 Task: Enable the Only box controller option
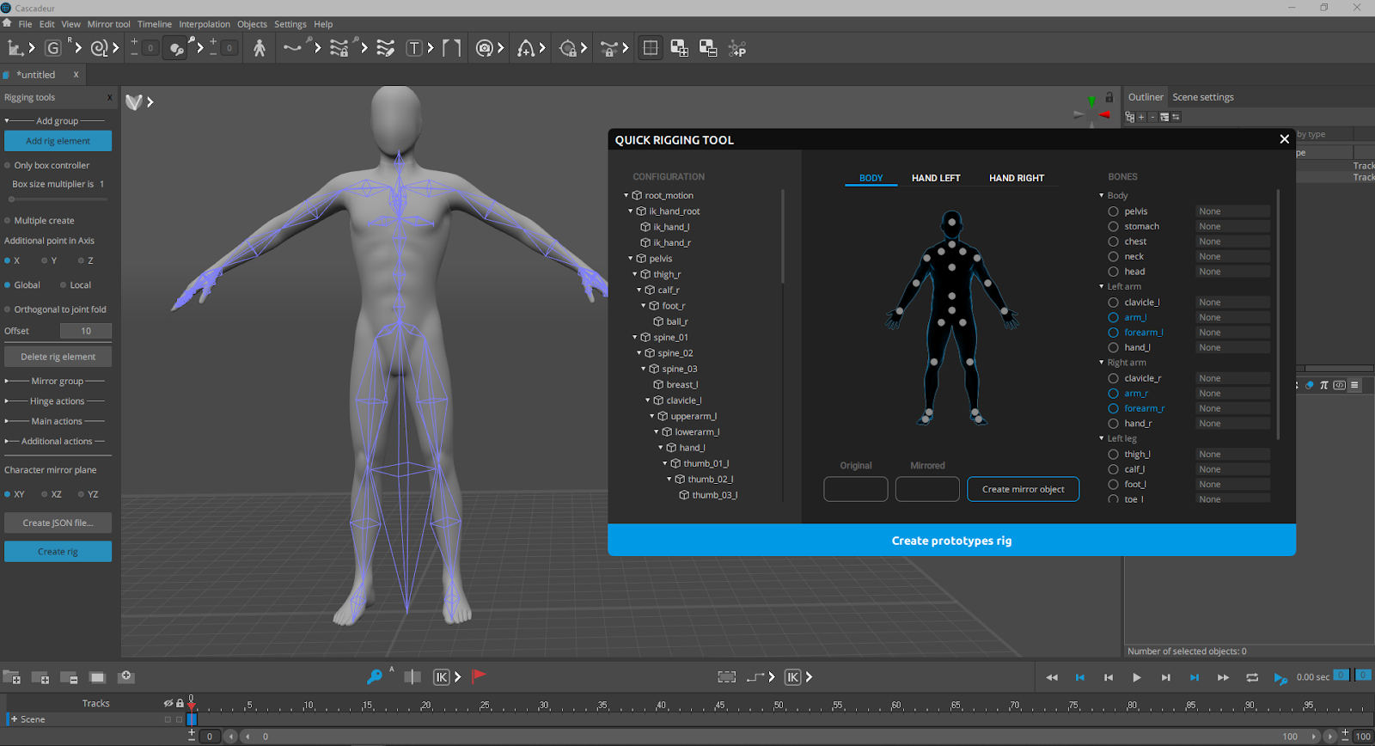pos(8,165)
